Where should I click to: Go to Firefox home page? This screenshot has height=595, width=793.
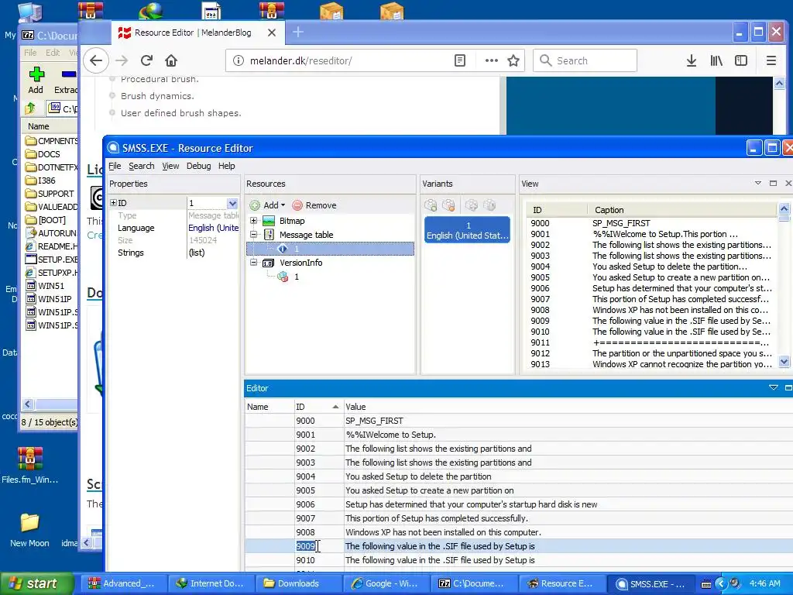tap(171, 60)
